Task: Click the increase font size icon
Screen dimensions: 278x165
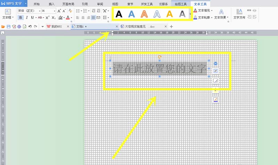Action: [x=59, y=11]
